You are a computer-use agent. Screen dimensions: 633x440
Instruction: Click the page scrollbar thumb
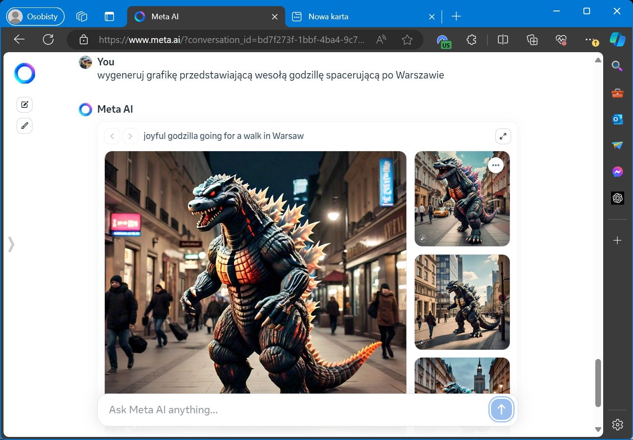click(x=598, y=383)
